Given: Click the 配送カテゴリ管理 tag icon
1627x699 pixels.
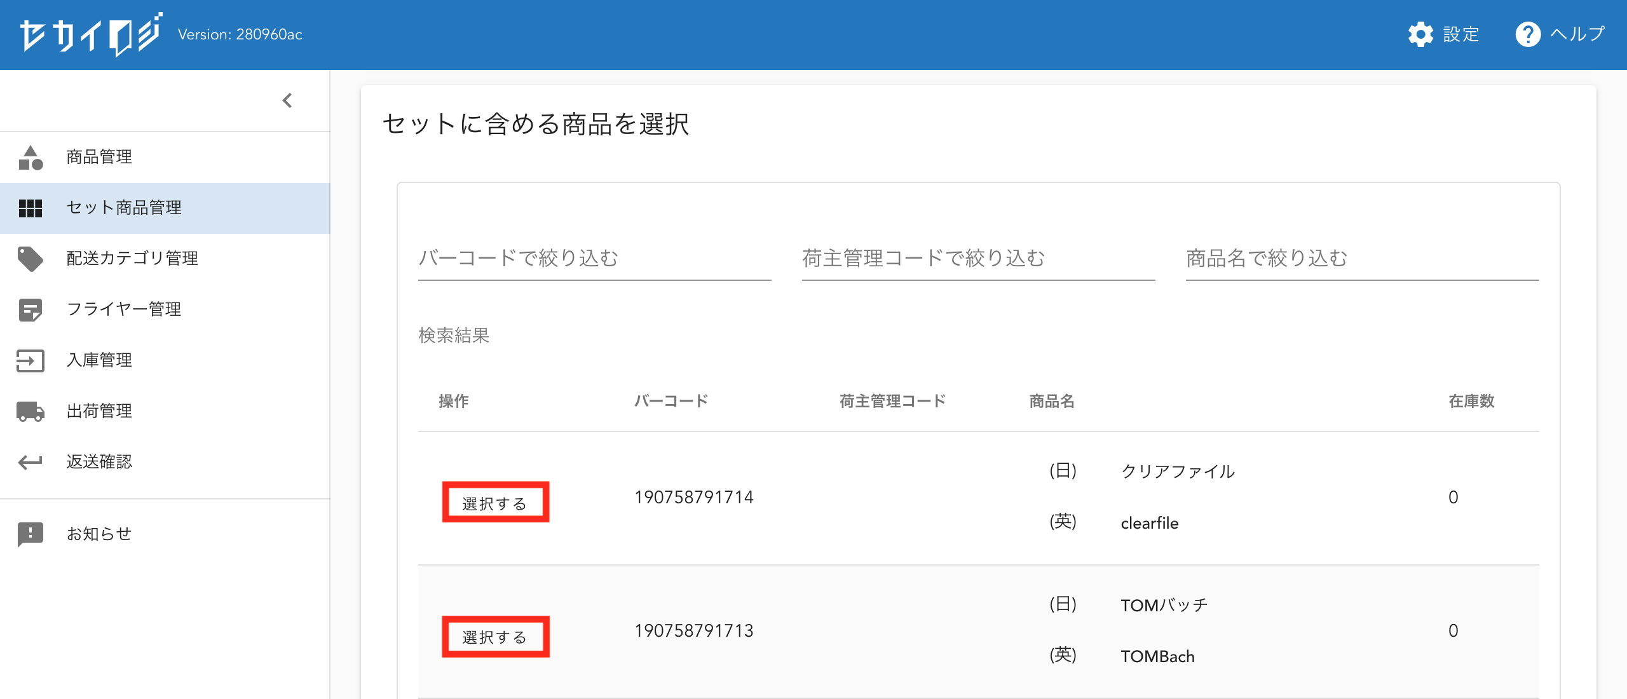Looking at the screenshot, I should click(31, 259).
